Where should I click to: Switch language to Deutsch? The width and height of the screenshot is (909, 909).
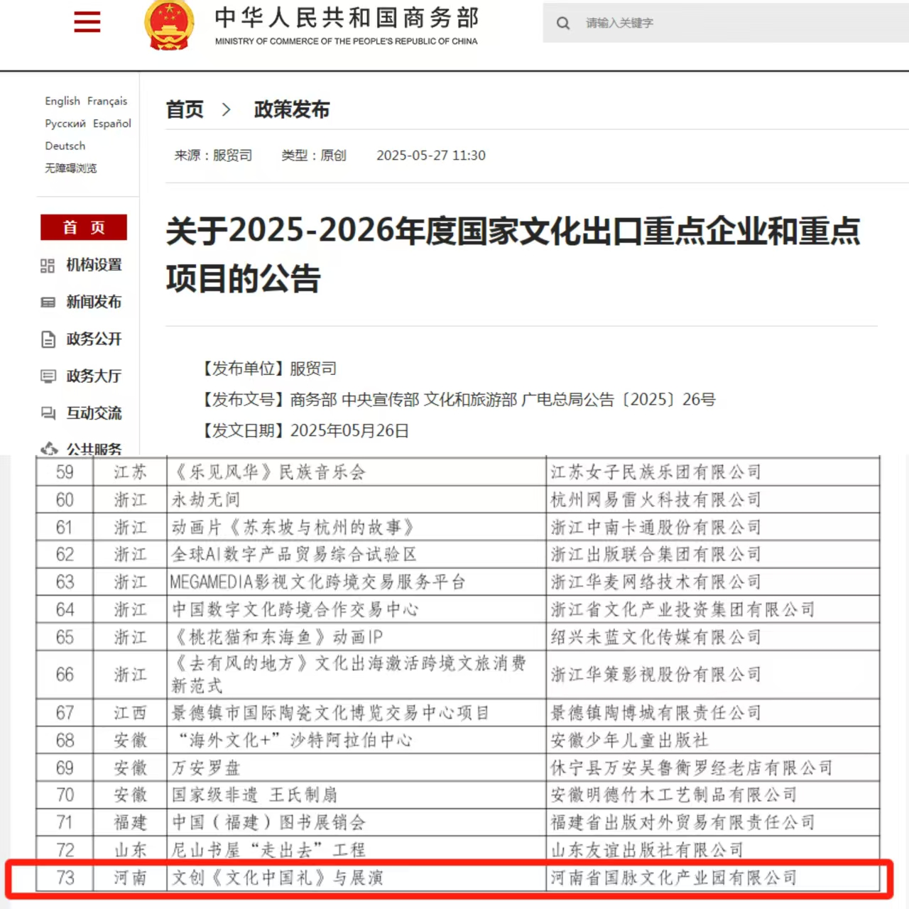coord(65,146)
